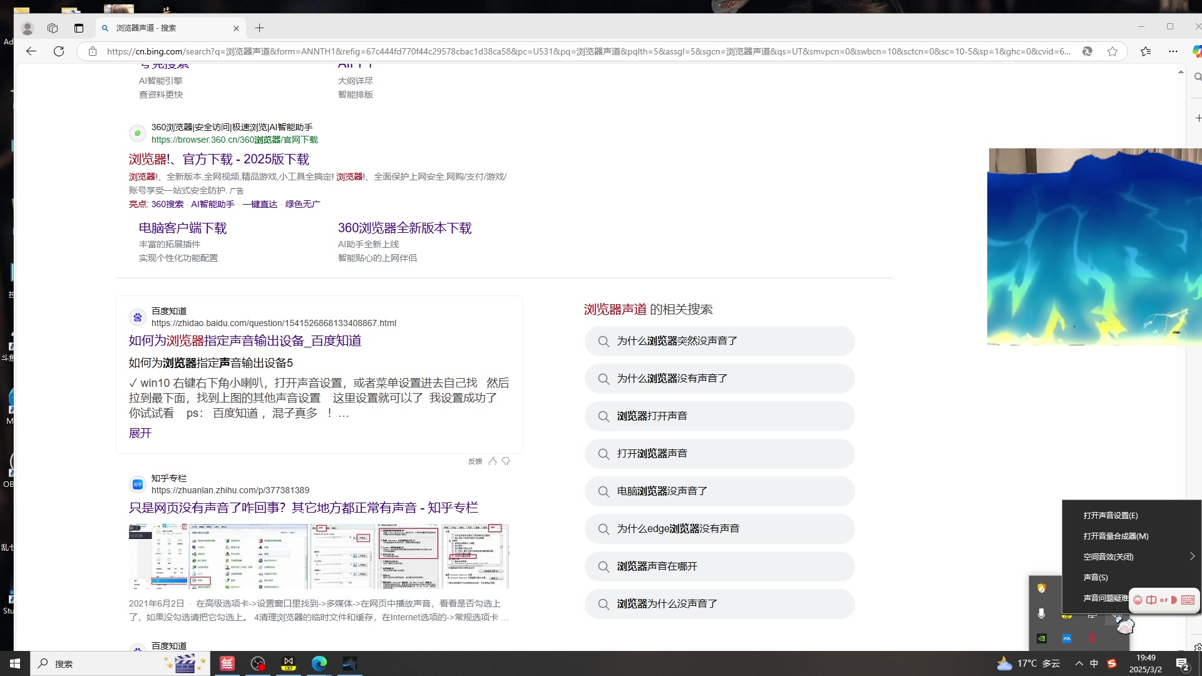
Task: Click the 知乎 result screenshot thumbnails
Action: point(319,556)
